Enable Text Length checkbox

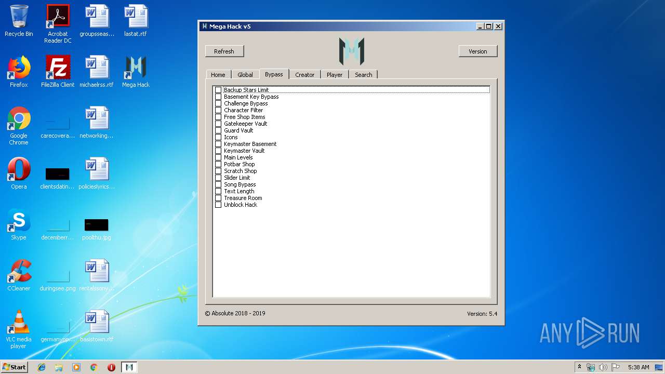tap(218, 191)
